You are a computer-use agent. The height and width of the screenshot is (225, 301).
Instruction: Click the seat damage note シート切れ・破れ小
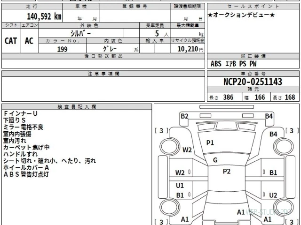pyautogui.click(x=30, y=161)
